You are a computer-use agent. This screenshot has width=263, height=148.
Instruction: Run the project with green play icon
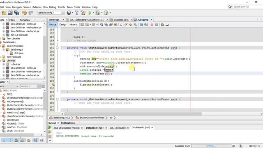point(90,13)
